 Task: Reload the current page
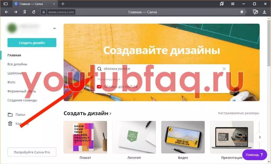(x=34, y=12)
